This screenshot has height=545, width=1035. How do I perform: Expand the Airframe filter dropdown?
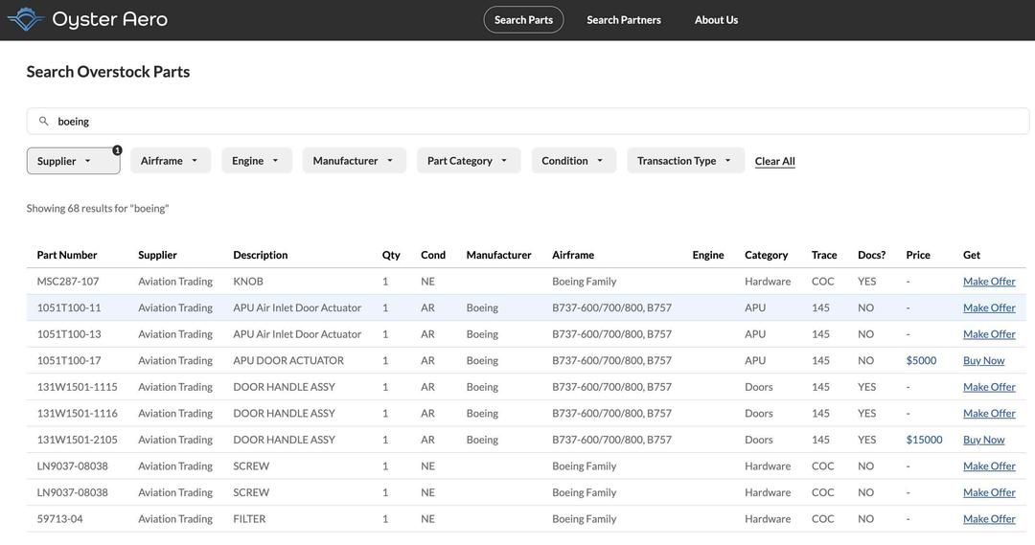point(170,161)
